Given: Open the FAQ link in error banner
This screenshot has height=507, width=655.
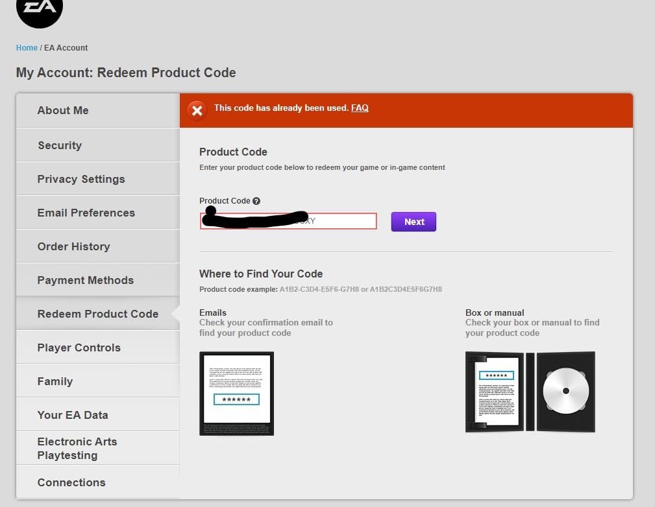Looking at the screenshot, I should coord(360,108).
